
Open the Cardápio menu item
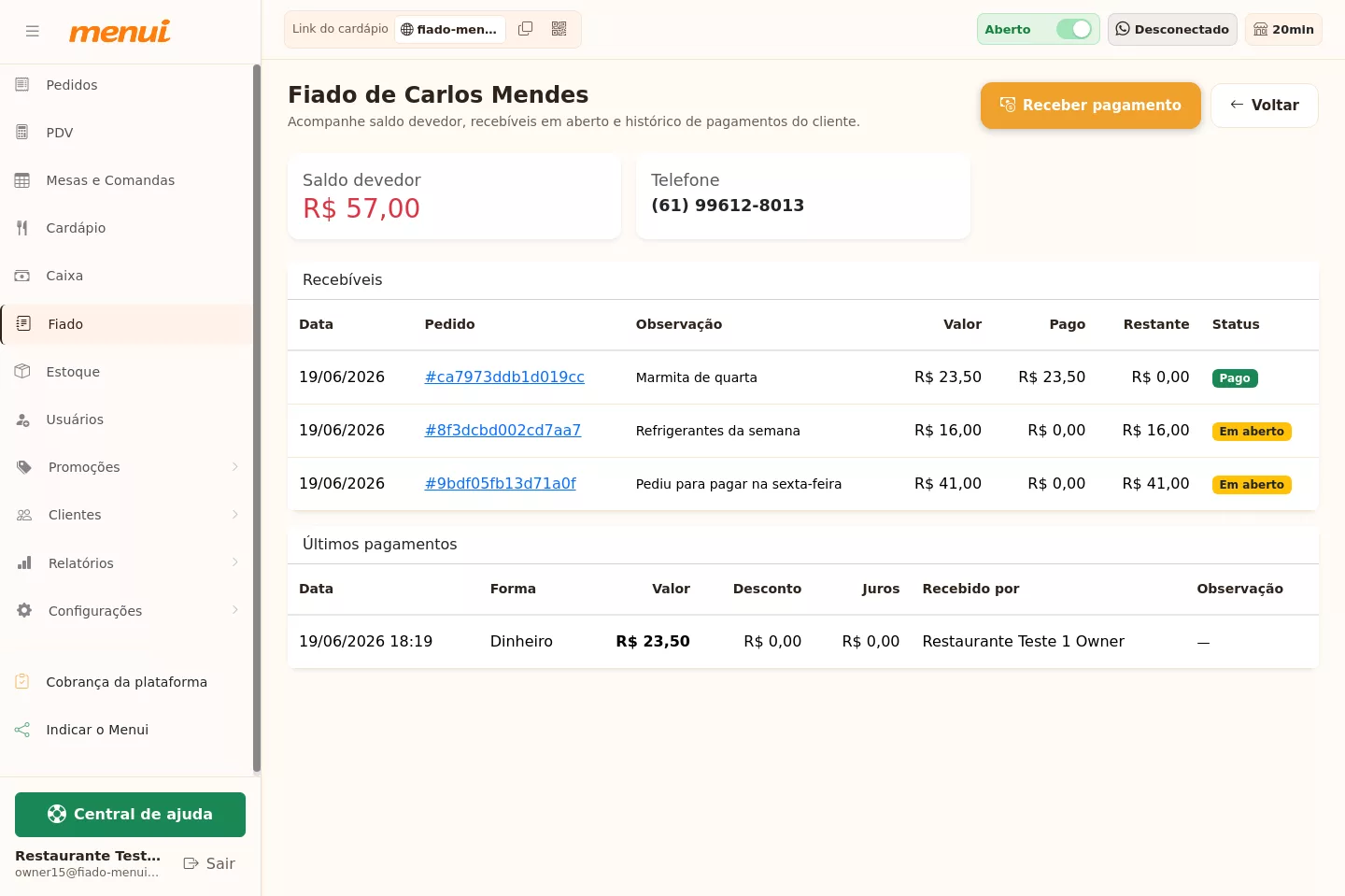[127, 228]
